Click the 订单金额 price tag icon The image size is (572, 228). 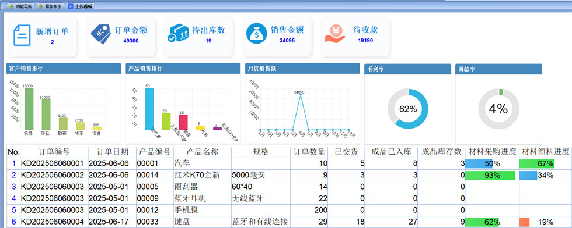100,34
